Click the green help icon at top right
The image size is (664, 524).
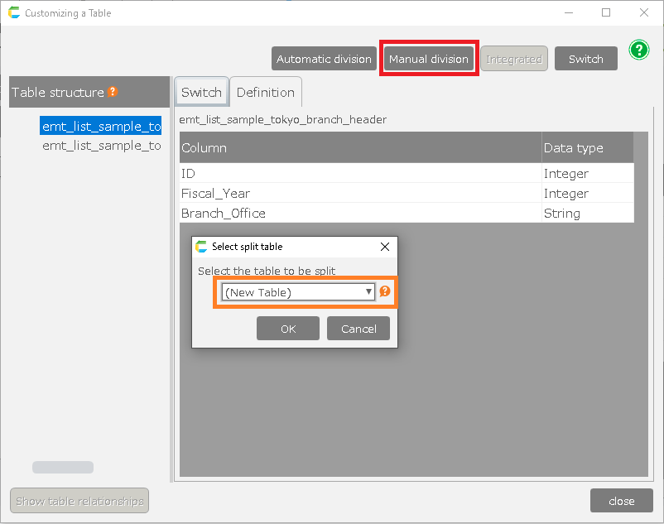pyautogui.click(x=638, y=50)
